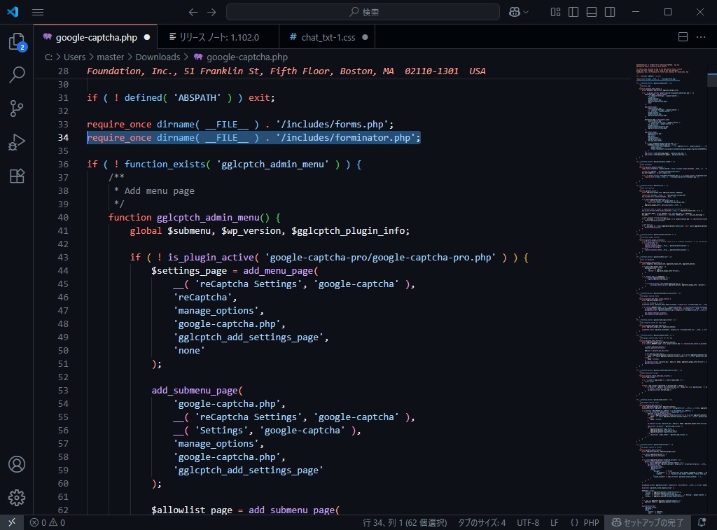Change language mode PHP

point(591,522)
